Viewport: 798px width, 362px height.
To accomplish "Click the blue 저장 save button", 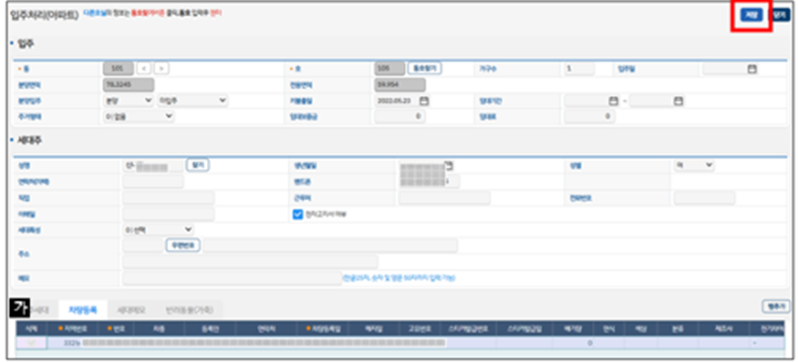I will point(751,15).
